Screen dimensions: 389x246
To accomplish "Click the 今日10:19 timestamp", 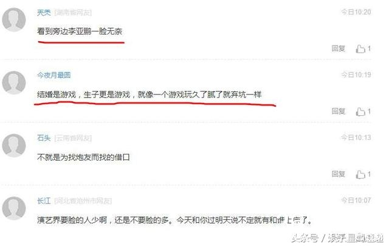I will (356, 75).
